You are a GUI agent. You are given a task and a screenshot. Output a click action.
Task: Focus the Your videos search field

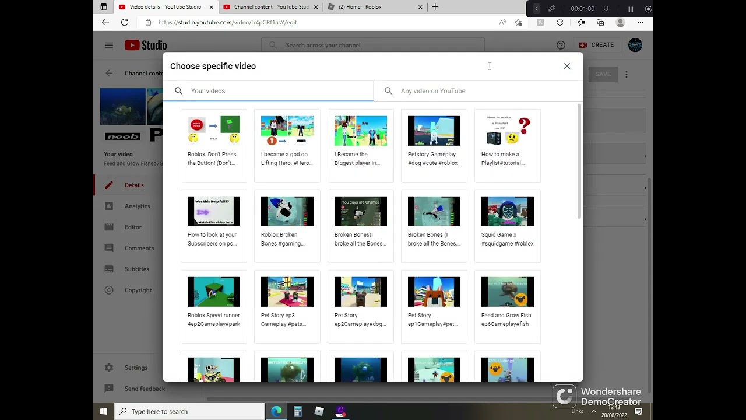coord(268,91)
